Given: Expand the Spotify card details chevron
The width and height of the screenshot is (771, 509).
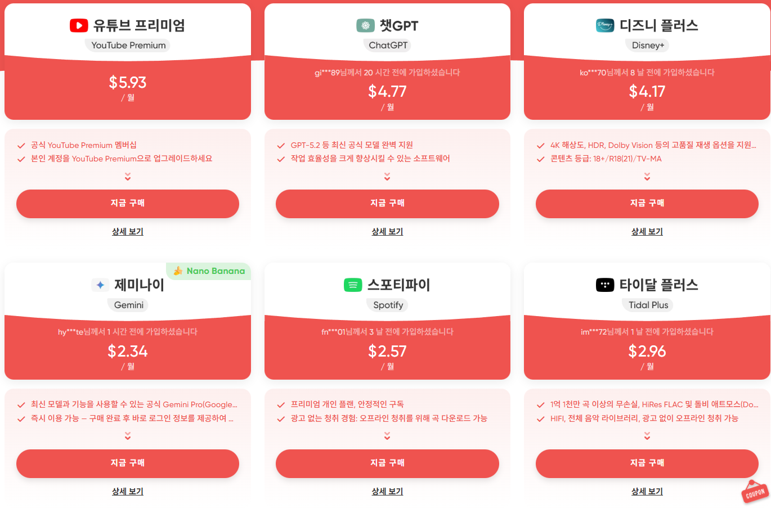Looking at the screenshot, I should [x=387, y=436].
